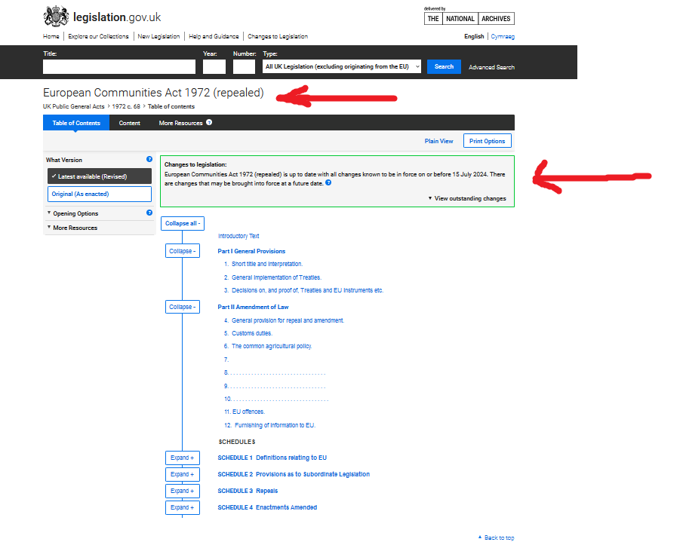The height and width of the screenshot is (545, 683).
Task: Open the legislation Type dropdown
Action: pyautogui.click(x=341, y=66)
